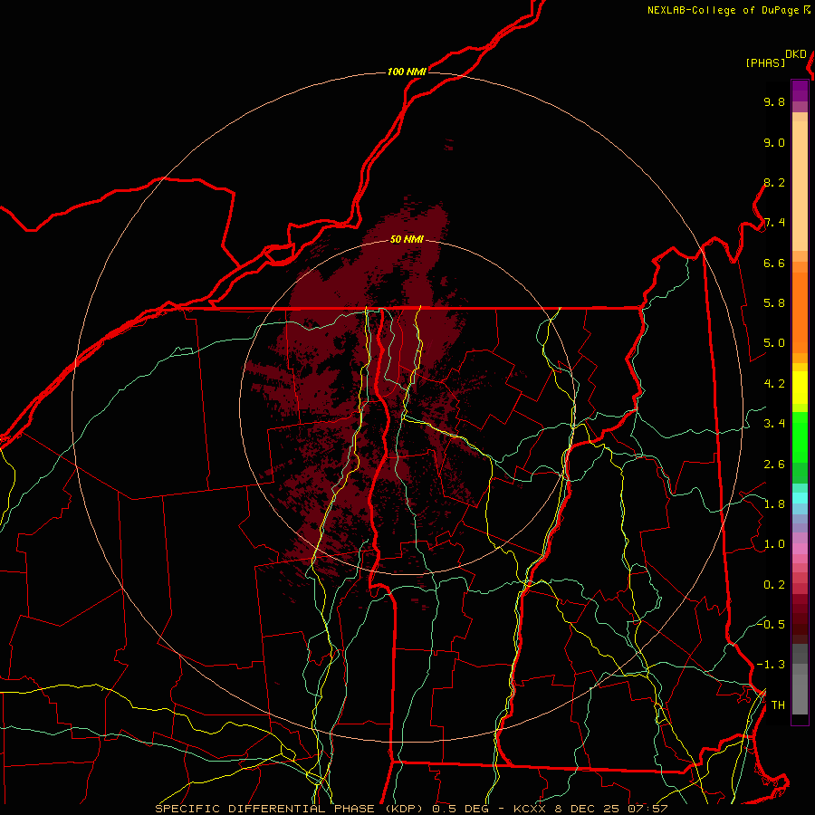
Task: Click the purple top segment of the color bar
Action: coord(800,91)
